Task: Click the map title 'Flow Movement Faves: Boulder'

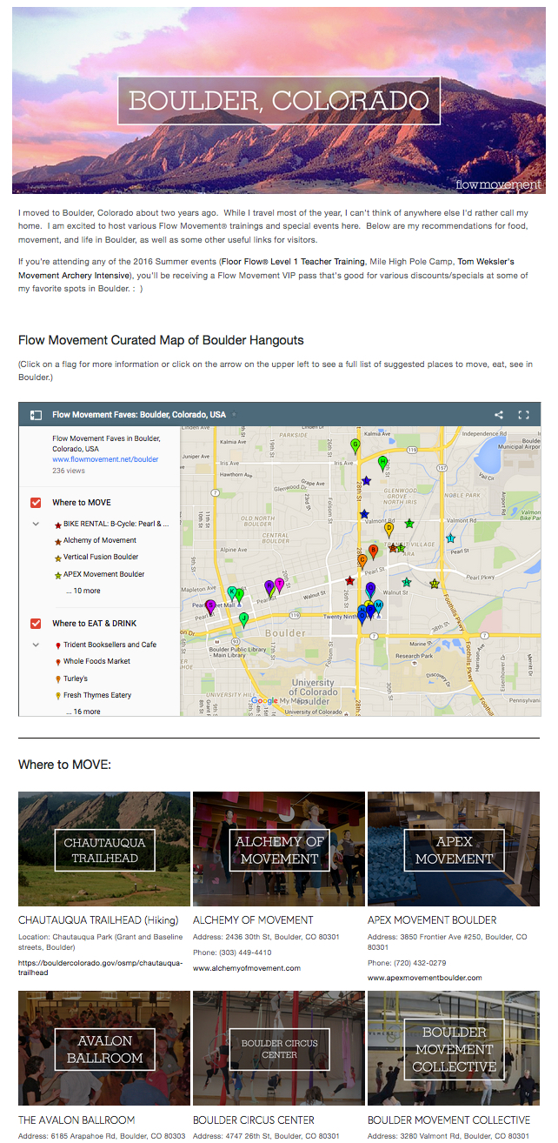Action: click(x=139, y=415)
